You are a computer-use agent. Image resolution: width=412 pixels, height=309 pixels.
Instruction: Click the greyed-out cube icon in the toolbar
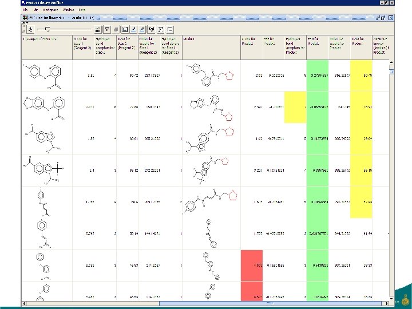point(116,29)
